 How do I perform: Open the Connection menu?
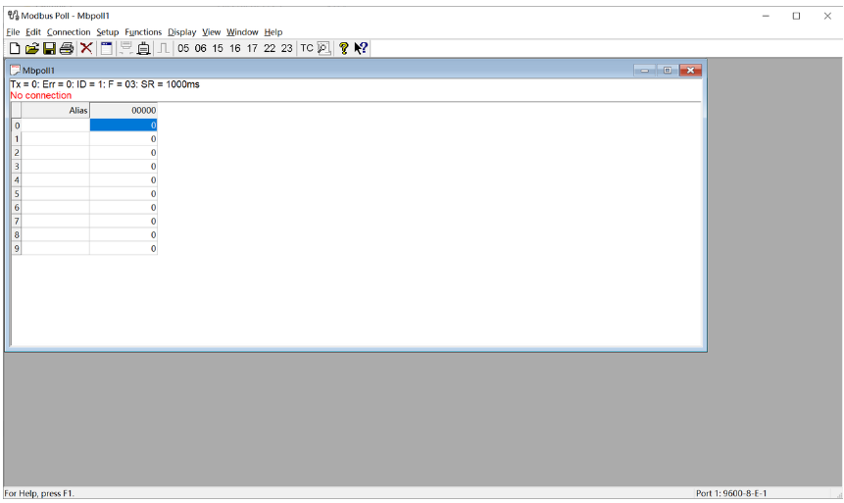tap(69, 32)
